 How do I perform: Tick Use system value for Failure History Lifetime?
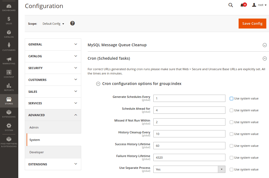231,158
